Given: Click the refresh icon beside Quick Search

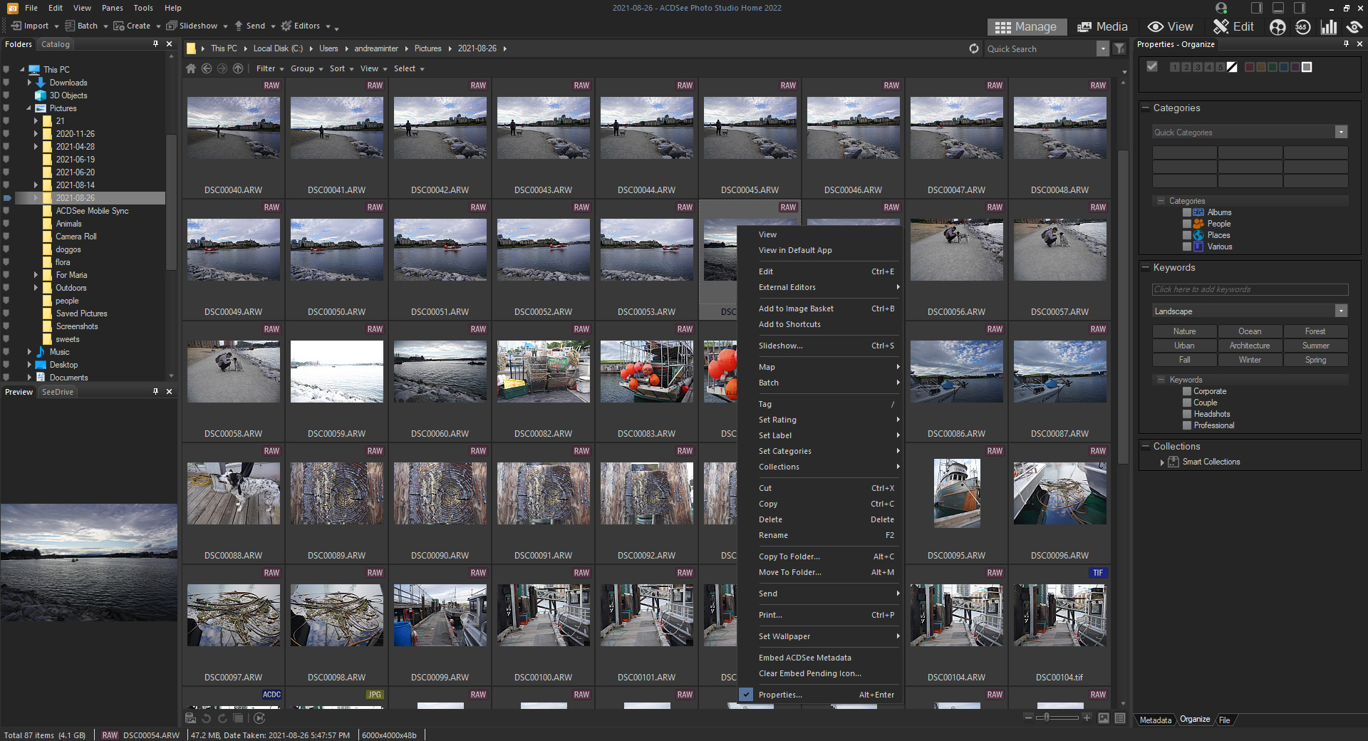Looking at the screenshot, I should (974, 49).
